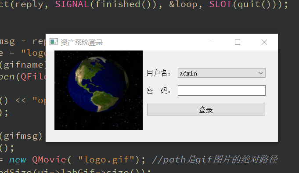Click the rotating earth globe image
The image size is (299, 173).
click(98, 90)
